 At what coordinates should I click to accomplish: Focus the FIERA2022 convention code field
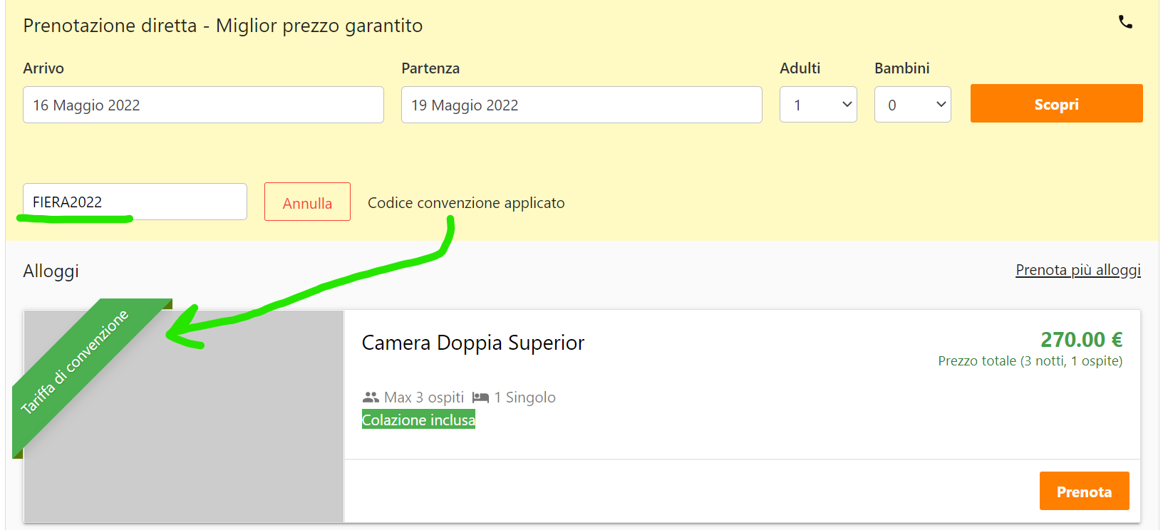click(x=135, y=202)
